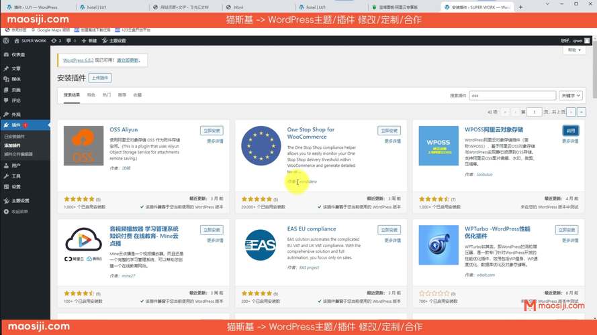Click 立即安装 for OSS Aliyun
The height and width of the screenshot is (335, 597).
click(x=212, y=131)
